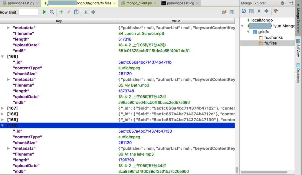This screenshot has width=302, height=175.
Task: Select the localMongo server
Action: 262,20
